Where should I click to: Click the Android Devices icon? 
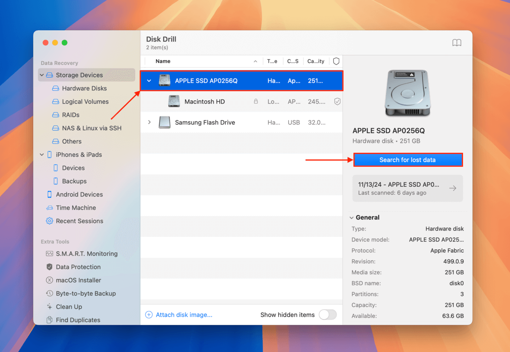50,194
